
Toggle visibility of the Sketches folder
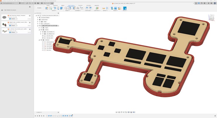click(x=41, y=40)
